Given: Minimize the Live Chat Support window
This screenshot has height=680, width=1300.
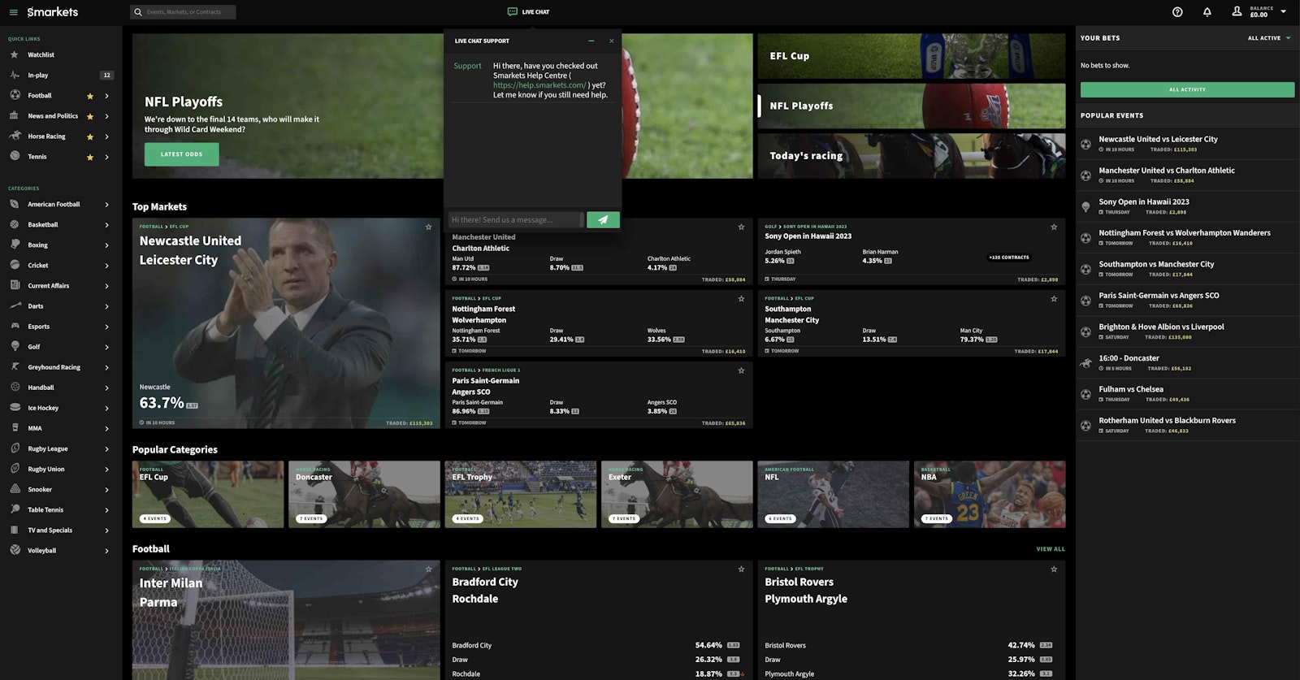Looking at the screenshot, I should coord(591,41).
